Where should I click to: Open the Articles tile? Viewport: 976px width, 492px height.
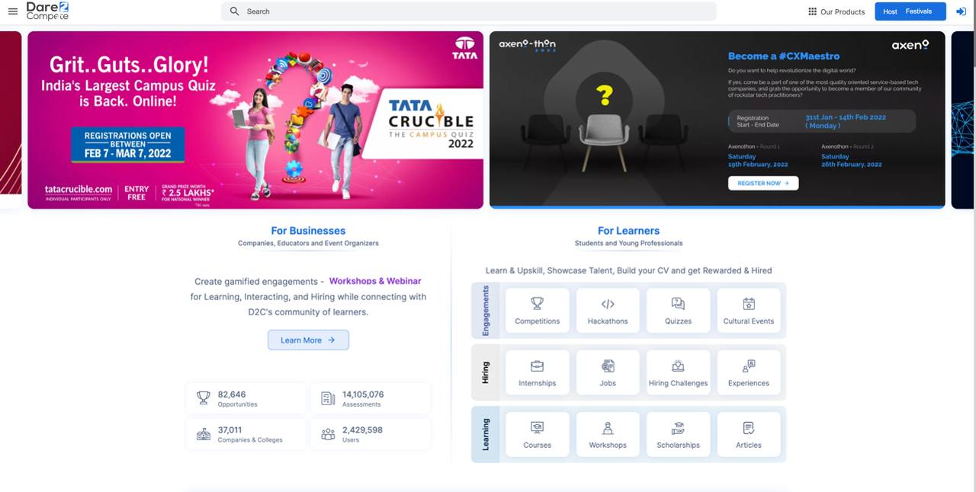[749, 435]
